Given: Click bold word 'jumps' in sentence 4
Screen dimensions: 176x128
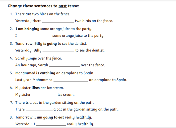Looking at the screenshot, I should point(32,58).
